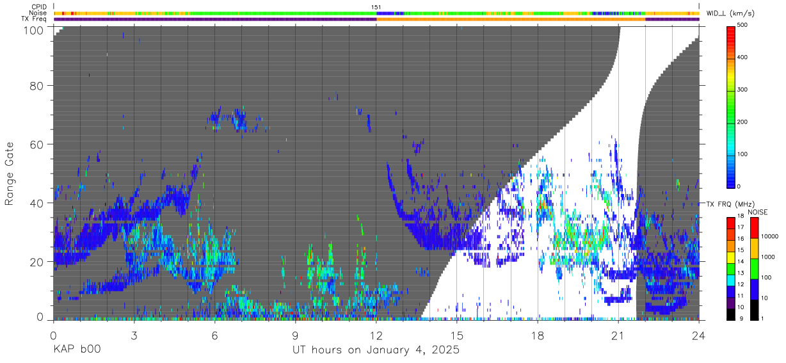Click the 500 label on width scale
This screenshot has width=786, height=363.
click(744, 25)
